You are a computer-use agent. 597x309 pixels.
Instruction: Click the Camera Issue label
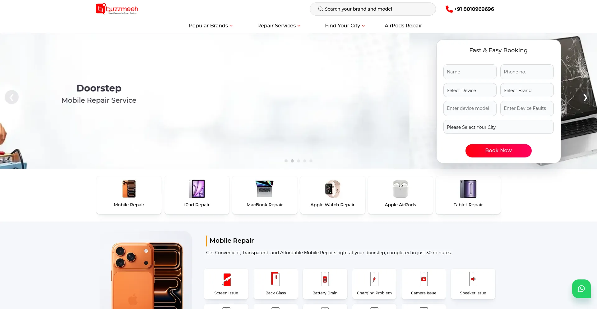click(x=424, y=293)
